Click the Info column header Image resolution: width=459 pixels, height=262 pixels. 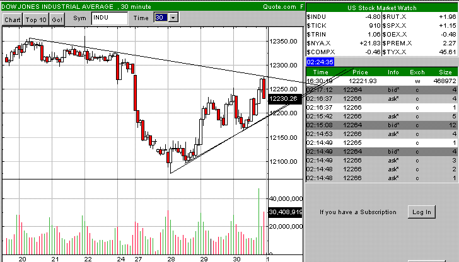[x=393, y=72]
